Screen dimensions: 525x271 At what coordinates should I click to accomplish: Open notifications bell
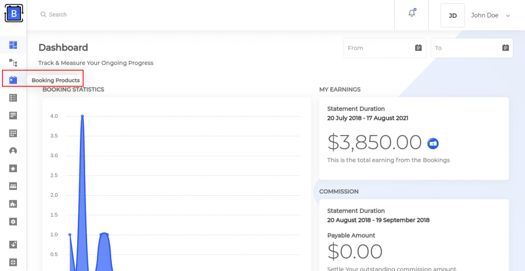point(412,13)
